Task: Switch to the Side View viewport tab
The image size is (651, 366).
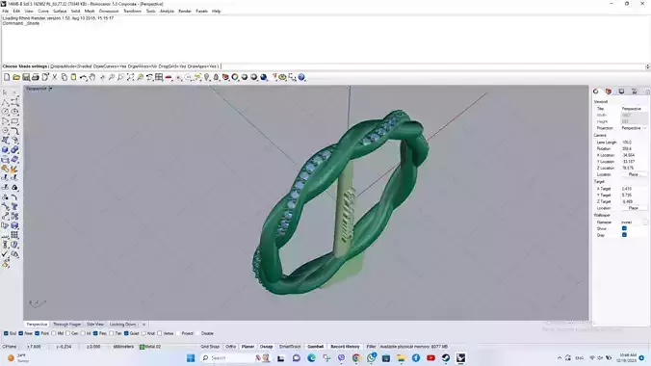Action: click(x=95, y=325)
